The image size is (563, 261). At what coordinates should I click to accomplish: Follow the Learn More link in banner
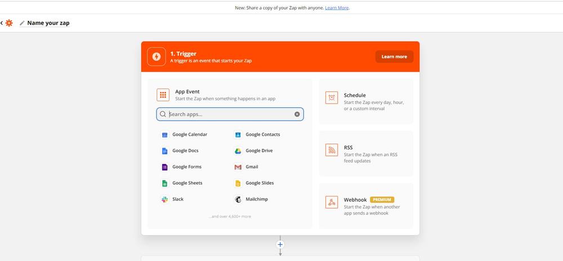point(337,8)
